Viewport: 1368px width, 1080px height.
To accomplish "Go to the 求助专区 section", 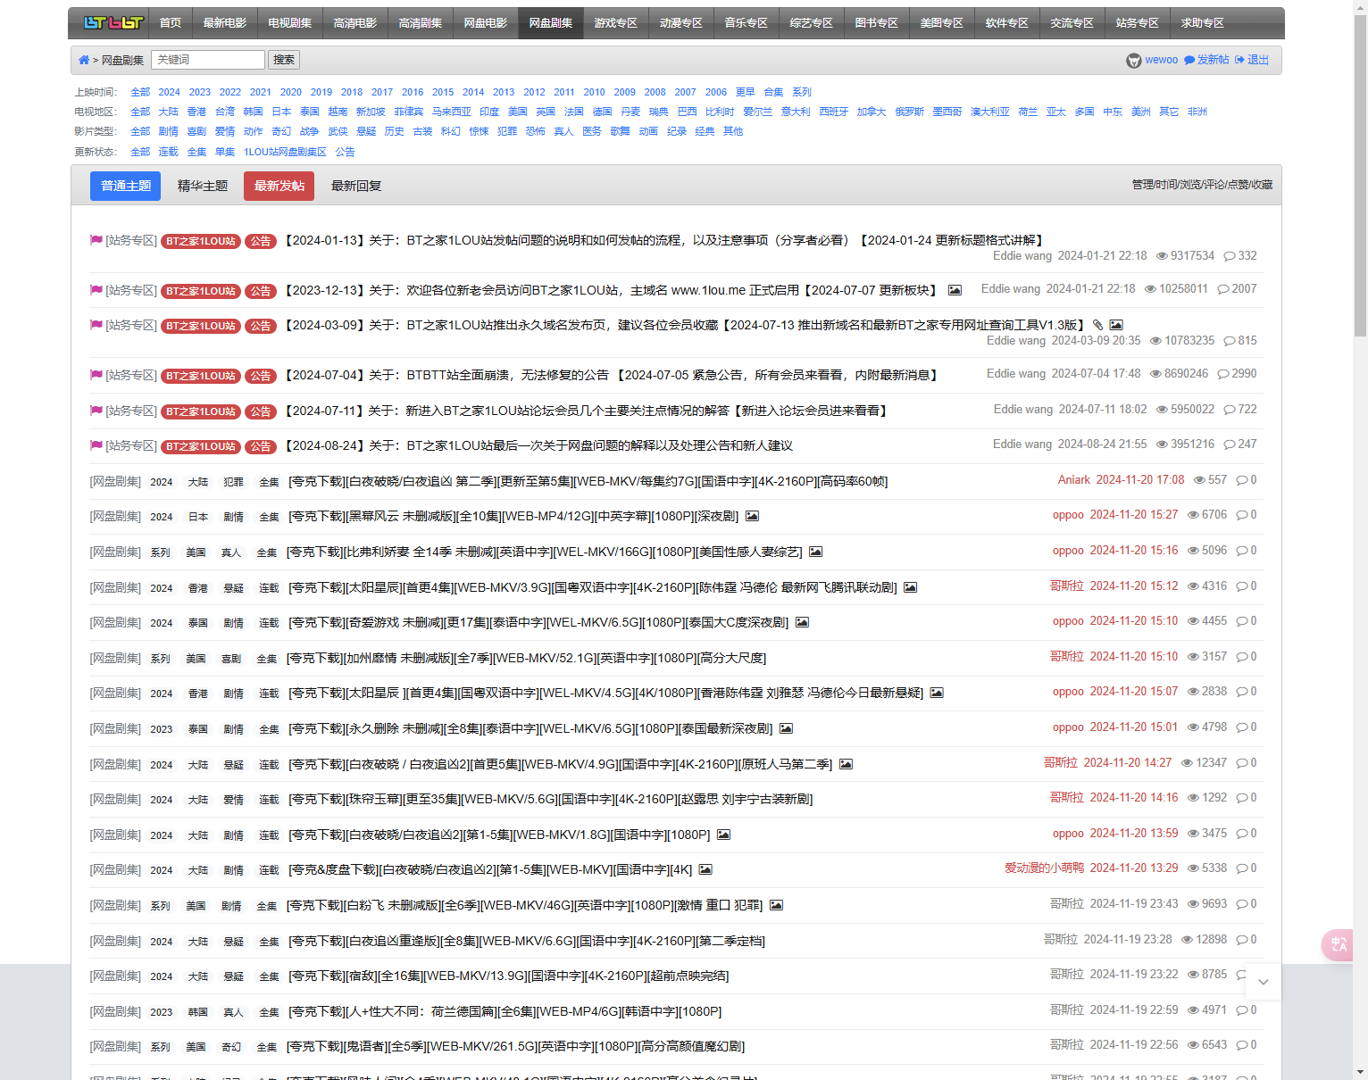I will coord(1203,23).
